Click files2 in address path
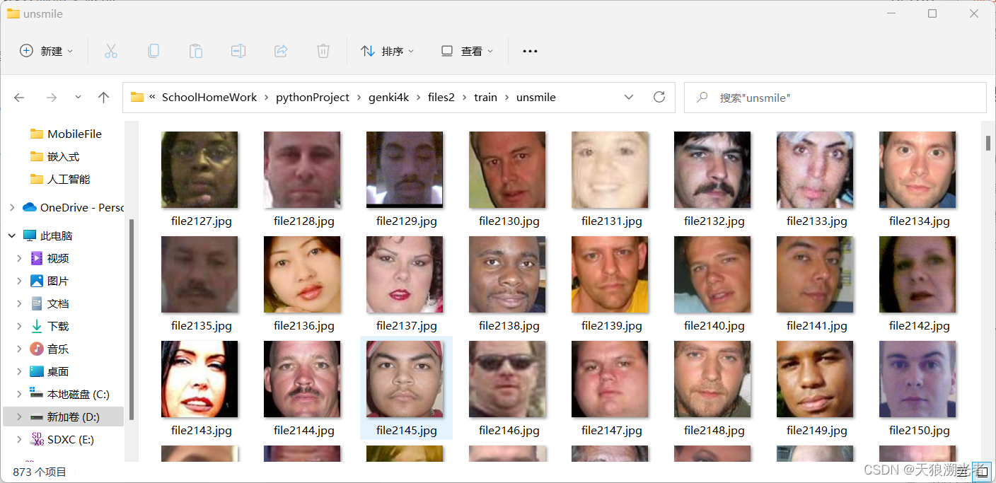 441,98
